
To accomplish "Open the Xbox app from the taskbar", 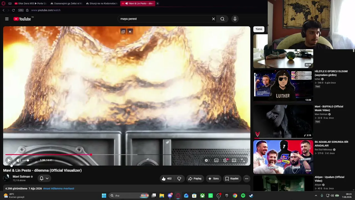I will (x=202, y=196).
